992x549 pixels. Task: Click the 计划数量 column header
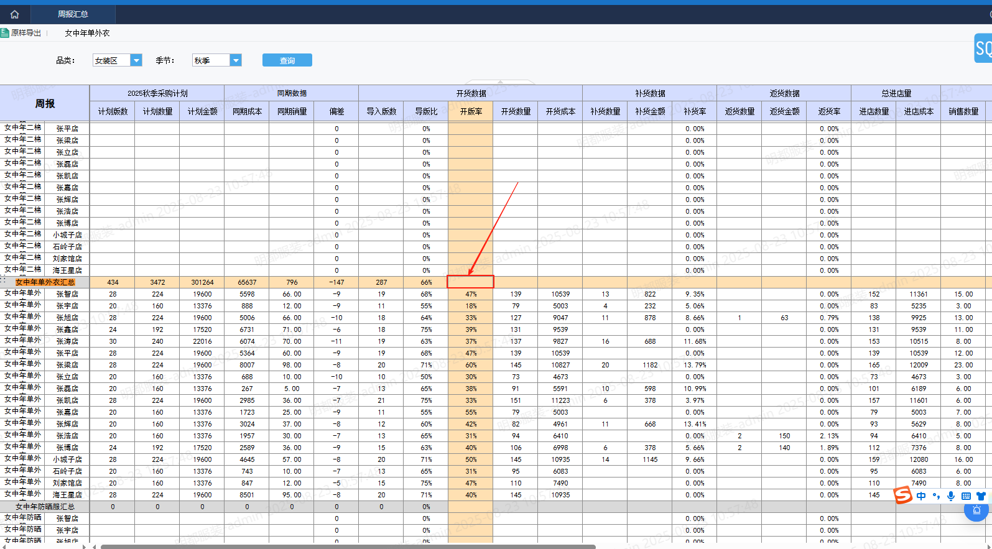pos(157,111)
